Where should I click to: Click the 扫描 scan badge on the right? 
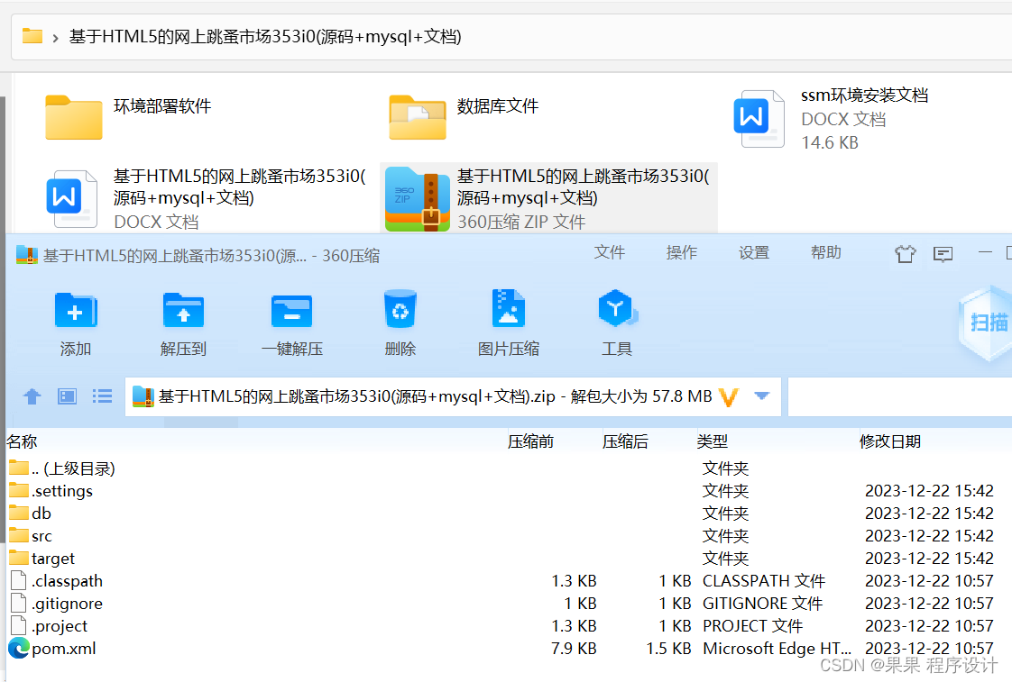tap(988, 324)
